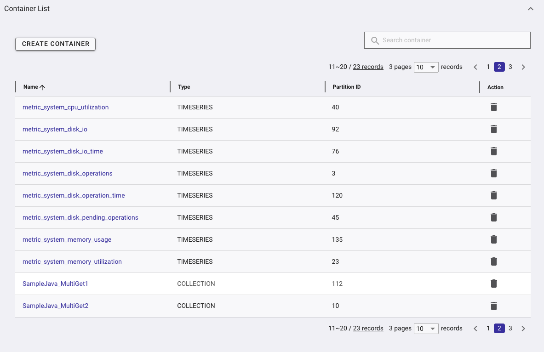Click the search magnifier icon

(375, 40)
